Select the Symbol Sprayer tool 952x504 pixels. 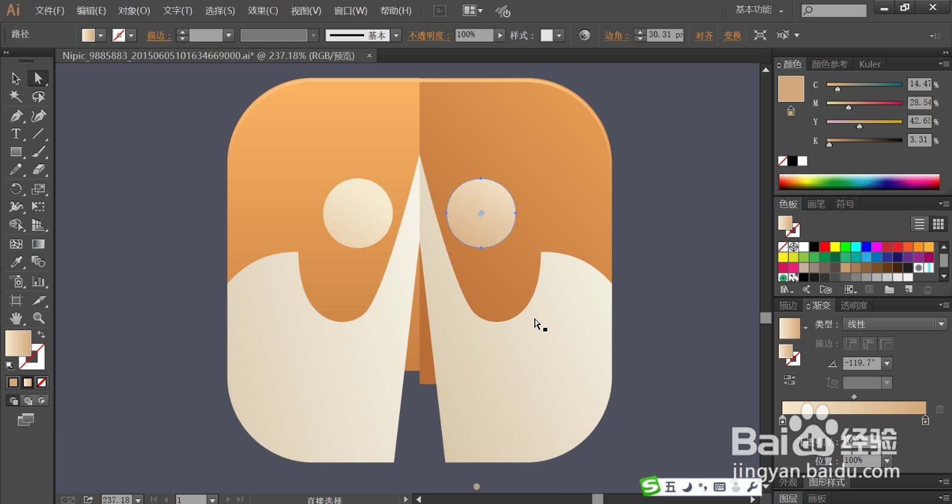(16, 281)
